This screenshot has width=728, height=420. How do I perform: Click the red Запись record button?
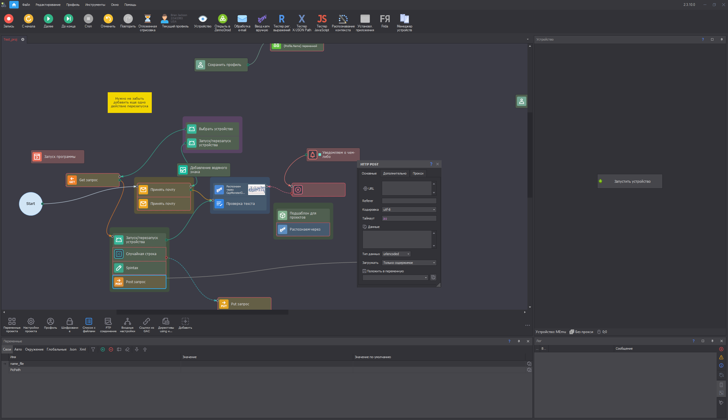tap(8, 19)
